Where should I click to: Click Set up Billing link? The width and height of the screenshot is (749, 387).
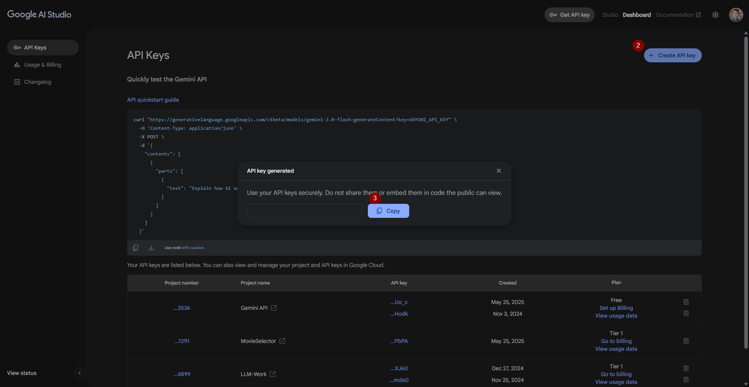[x=616, y=308]
